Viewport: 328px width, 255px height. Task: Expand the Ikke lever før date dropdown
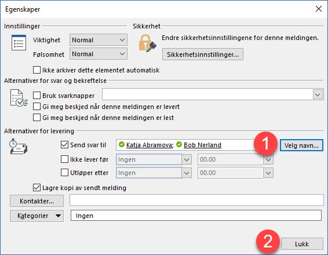click(x=187, y=160)
